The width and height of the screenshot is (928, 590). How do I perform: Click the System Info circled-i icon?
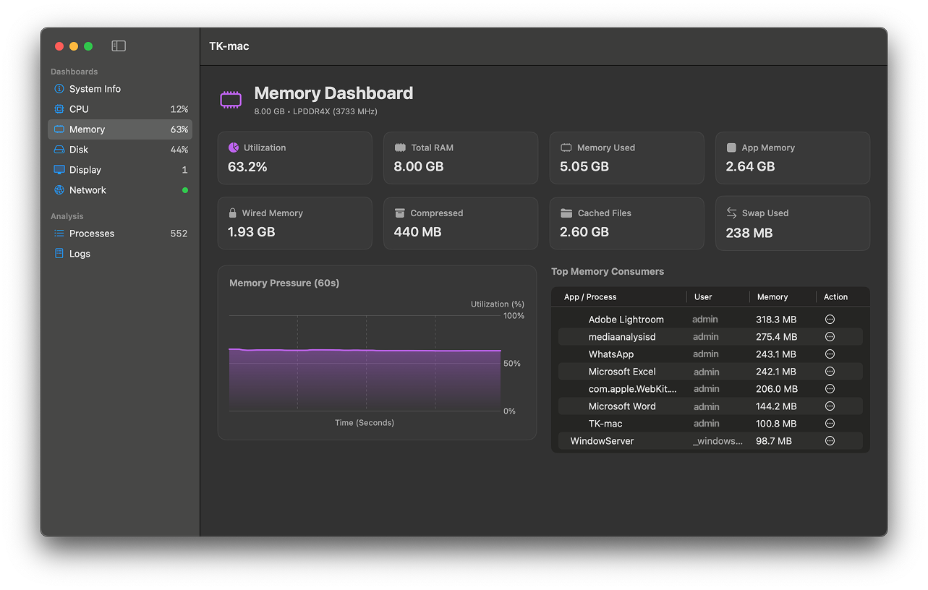pyautogui.click(x=59, y=88)
